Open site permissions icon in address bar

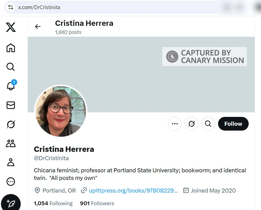(x=10, y=7)
